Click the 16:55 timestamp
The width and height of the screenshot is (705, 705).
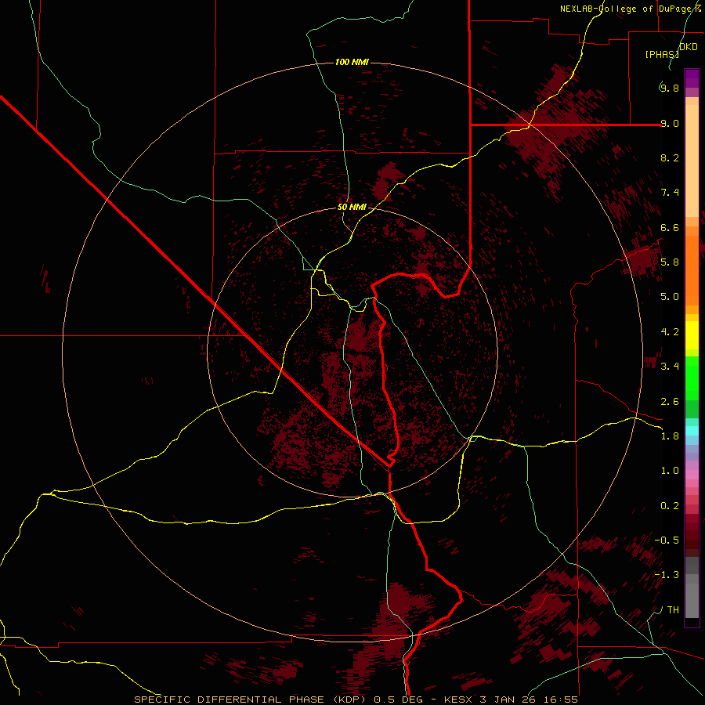tap(560, 700)
